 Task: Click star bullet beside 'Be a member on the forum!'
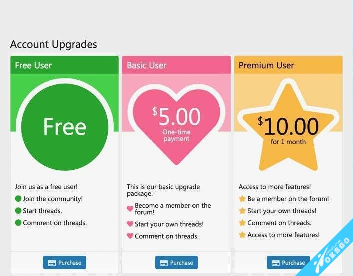pyautogui.click(x=242, y=199)
